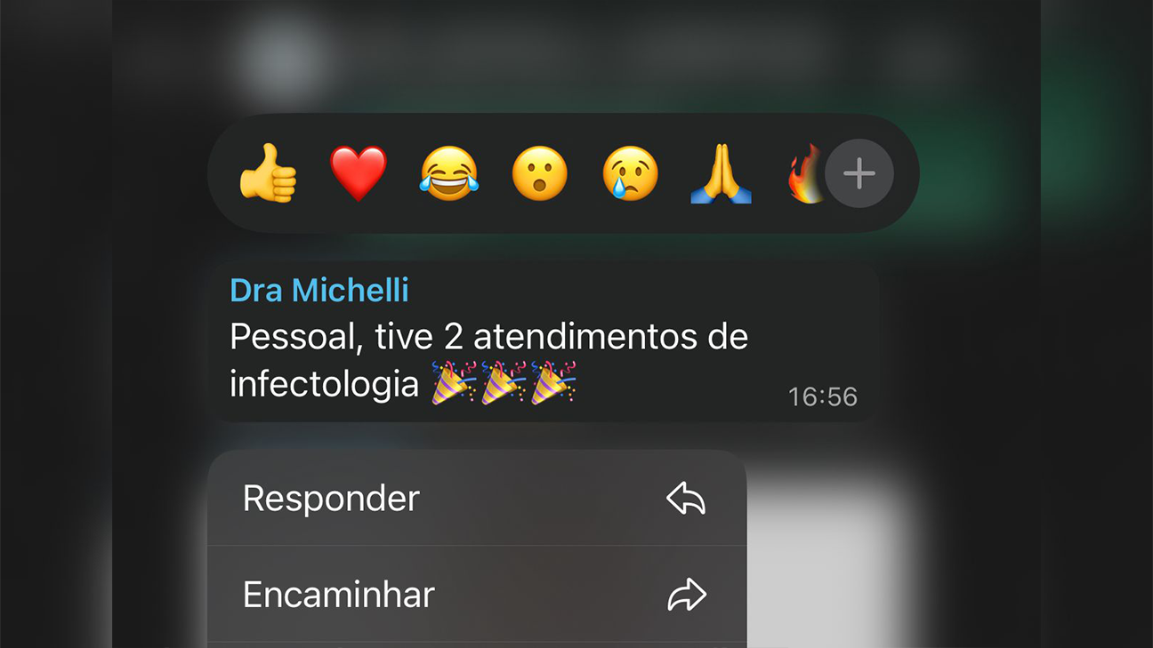Tap the blurred profile avatar at top
1153x648 pixels.
pos(282,55)
